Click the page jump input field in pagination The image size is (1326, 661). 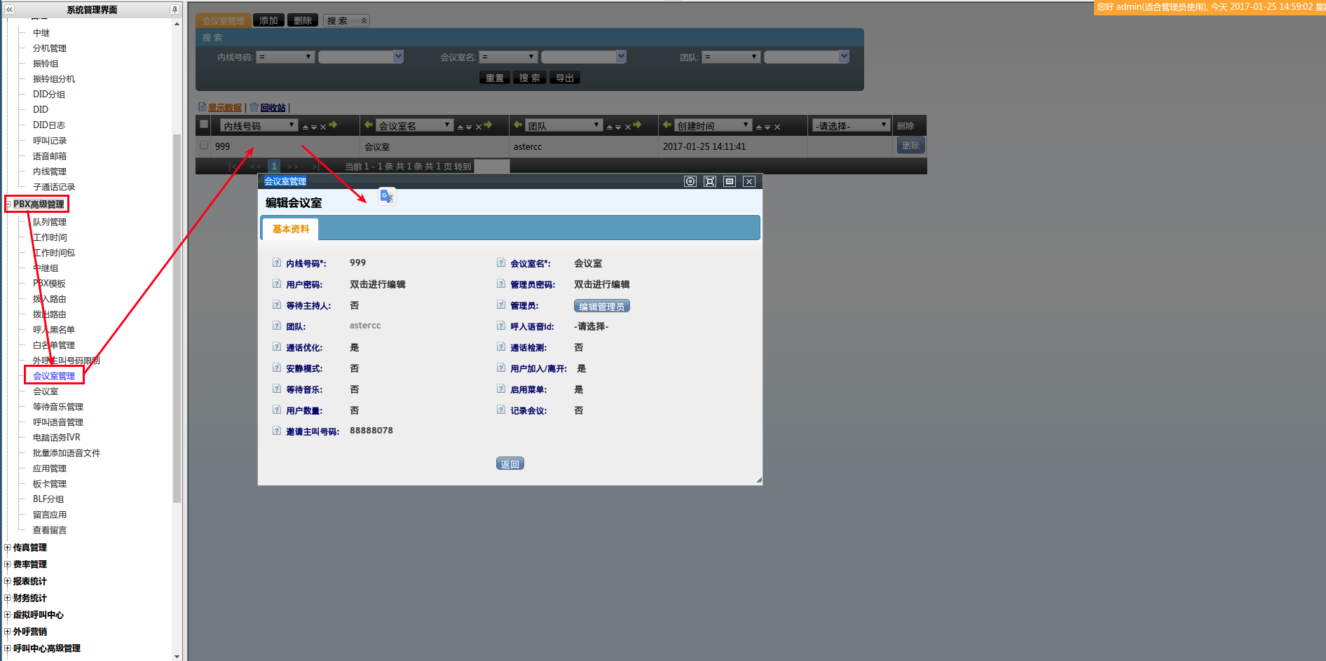click(491, 167)
